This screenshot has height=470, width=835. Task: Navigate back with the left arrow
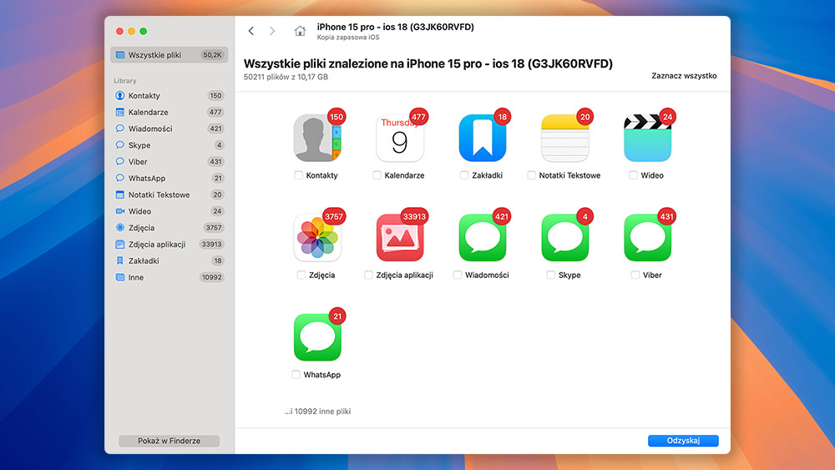250,31
